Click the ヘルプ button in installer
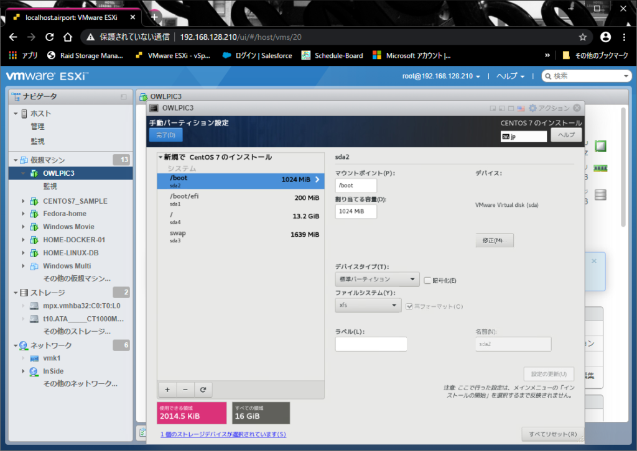The width and height of the screenshot is (637, 451). (x=566, y=135)
